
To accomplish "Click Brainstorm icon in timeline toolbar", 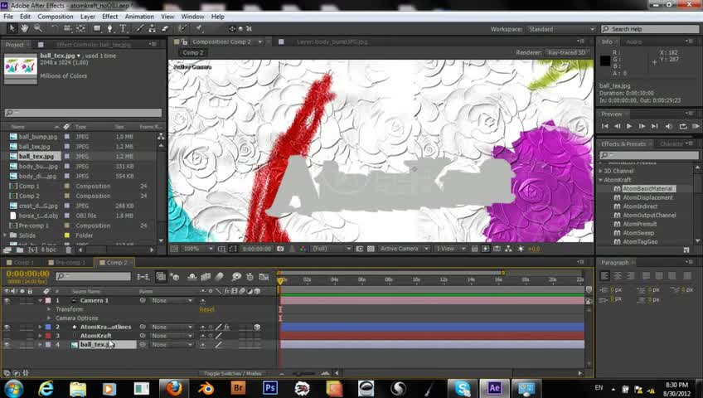I will pyautogui.click(x=236, y=277).
